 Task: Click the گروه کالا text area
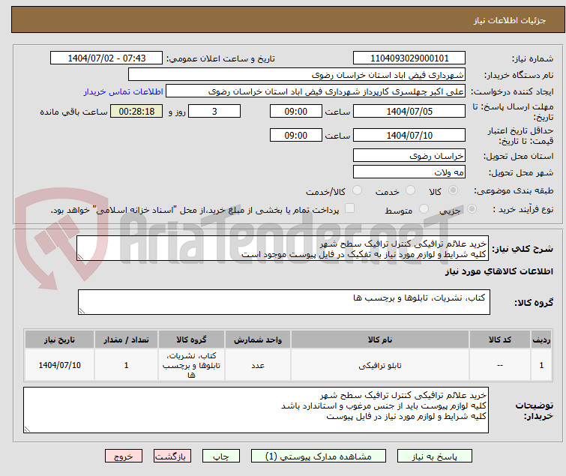click(284, 302)
